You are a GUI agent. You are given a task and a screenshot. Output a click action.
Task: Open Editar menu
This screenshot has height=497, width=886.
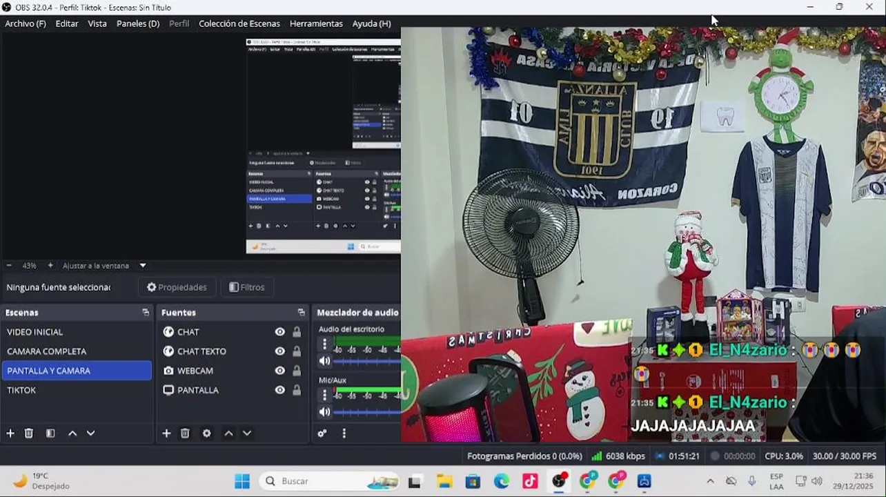click(67, 23)
